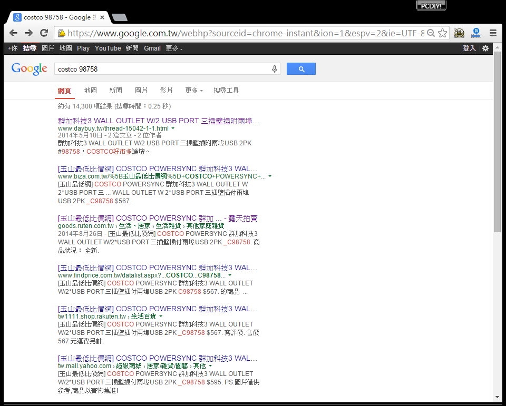Open the Yahoo mall COSTCO POWERSYNC result
The height and width of the screenshot is (406, 506).
pyautogui.click(x=158, y=358)
